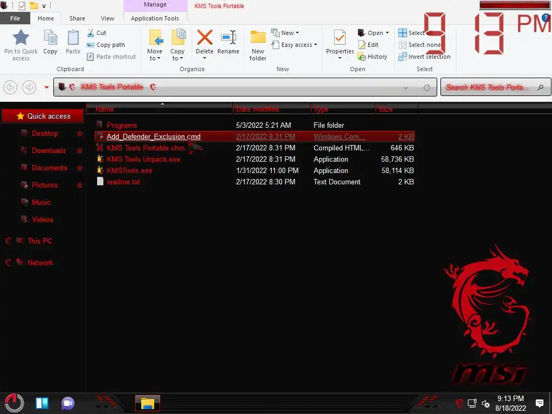
Task: Click the muted volume tray icon
Action: [486, 404]
